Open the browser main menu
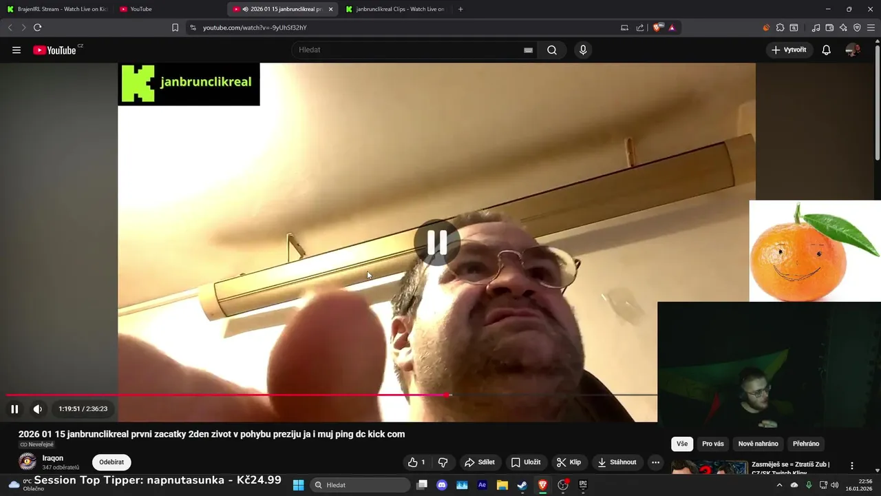Image resolution: width=881 pixels, height=496 pixels. (871, 28)
